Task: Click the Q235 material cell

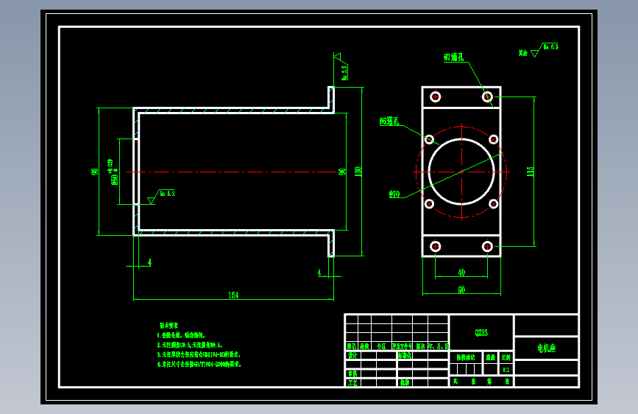Action: coord(481,332)
